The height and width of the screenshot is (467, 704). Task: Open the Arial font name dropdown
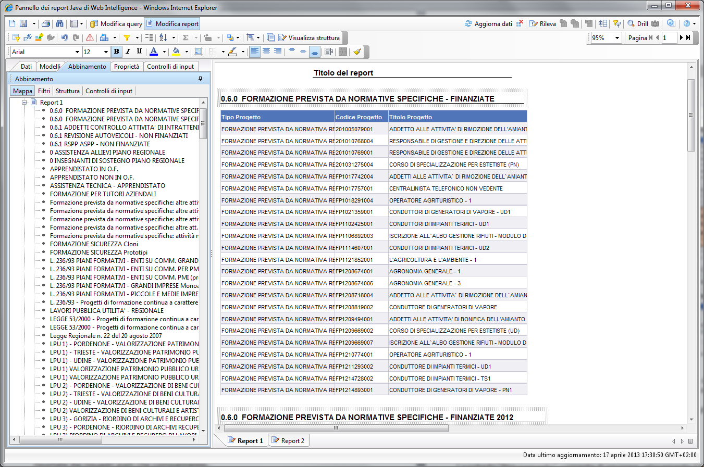[x=77, y=52]
